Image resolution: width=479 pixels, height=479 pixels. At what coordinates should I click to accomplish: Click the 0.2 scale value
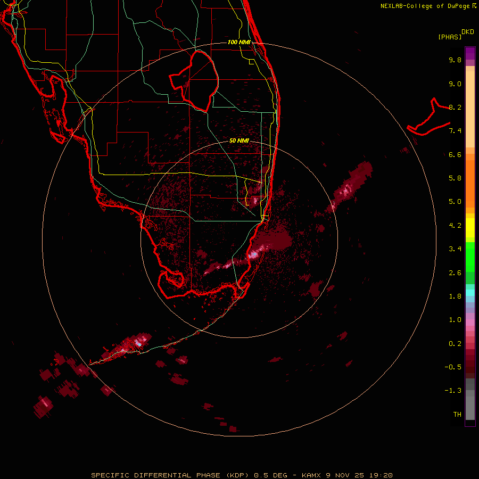point(455,344)
